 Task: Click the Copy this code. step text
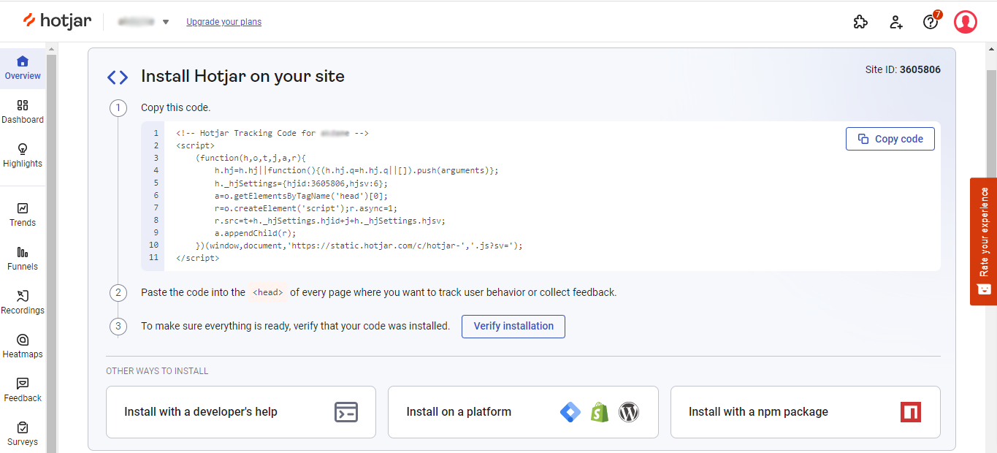(175, 107)
